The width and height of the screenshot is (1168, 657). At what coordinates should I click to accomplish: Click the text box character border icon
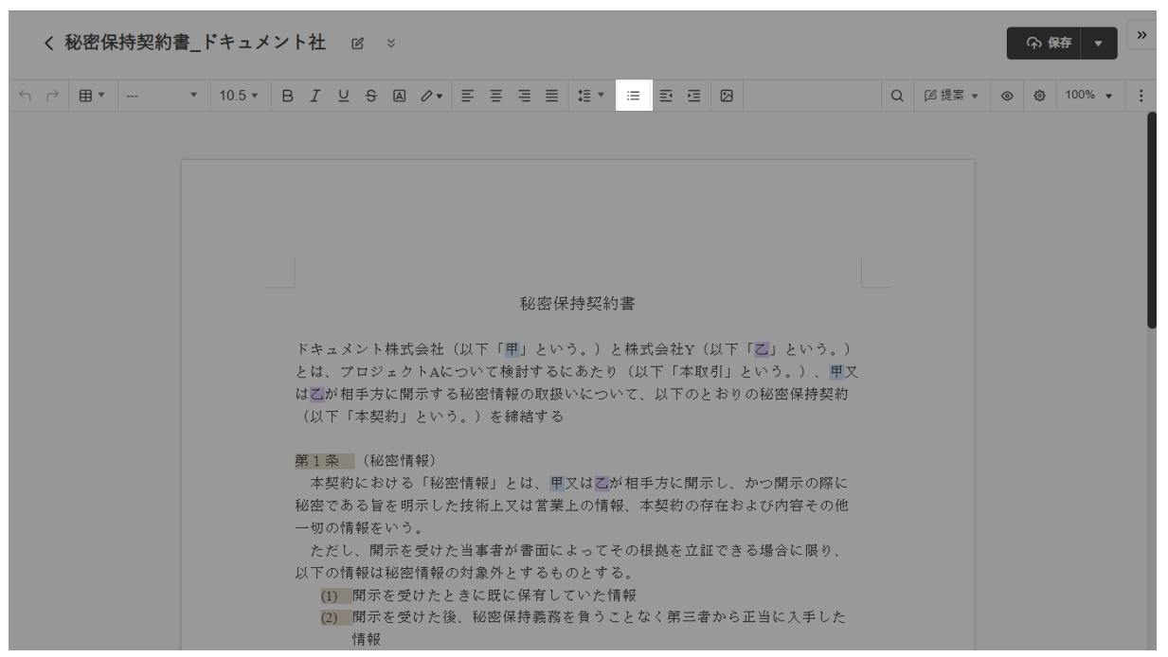[400, 96]
